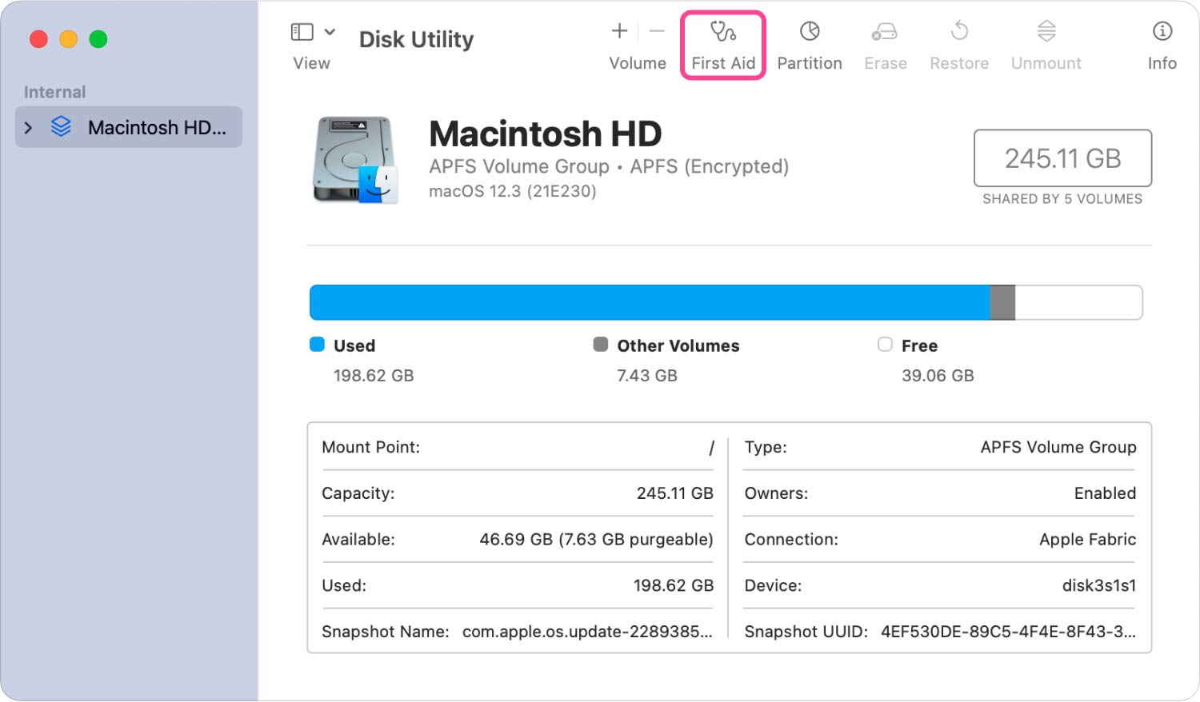The width and height of the screenshot is (1200, 702).
Task: Zoom window with the green button
Action: (98, 39)
